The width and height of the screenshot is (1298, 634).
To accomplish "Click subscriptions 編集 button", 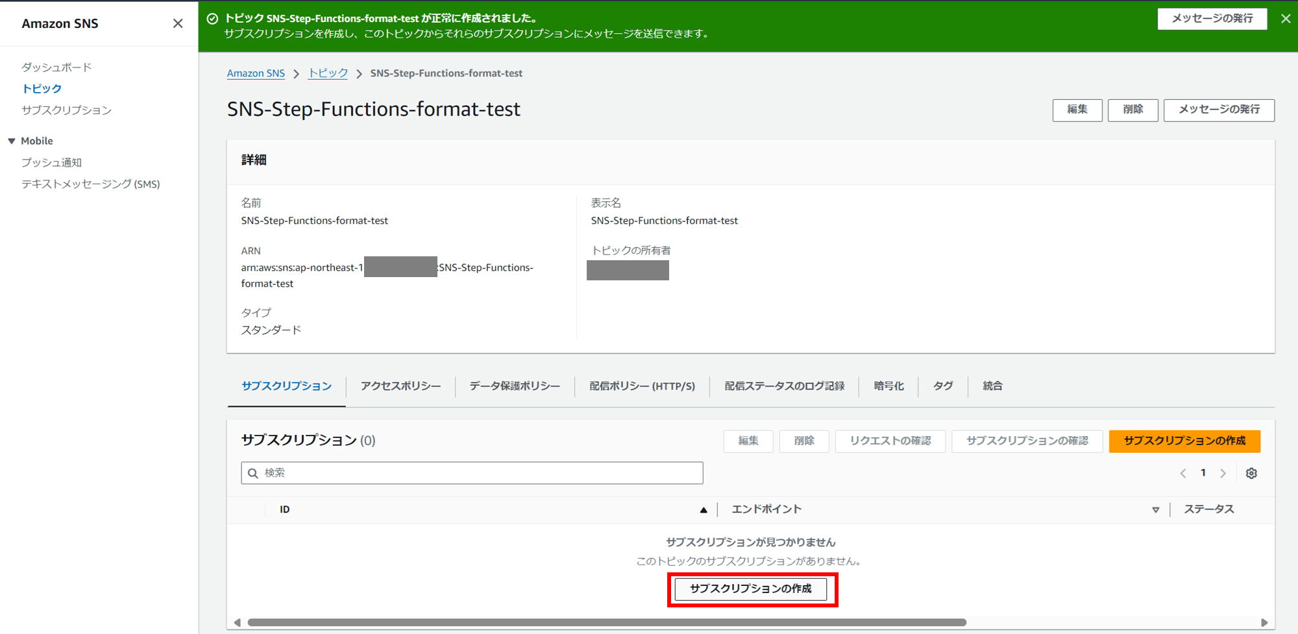I will pos(748,441).
